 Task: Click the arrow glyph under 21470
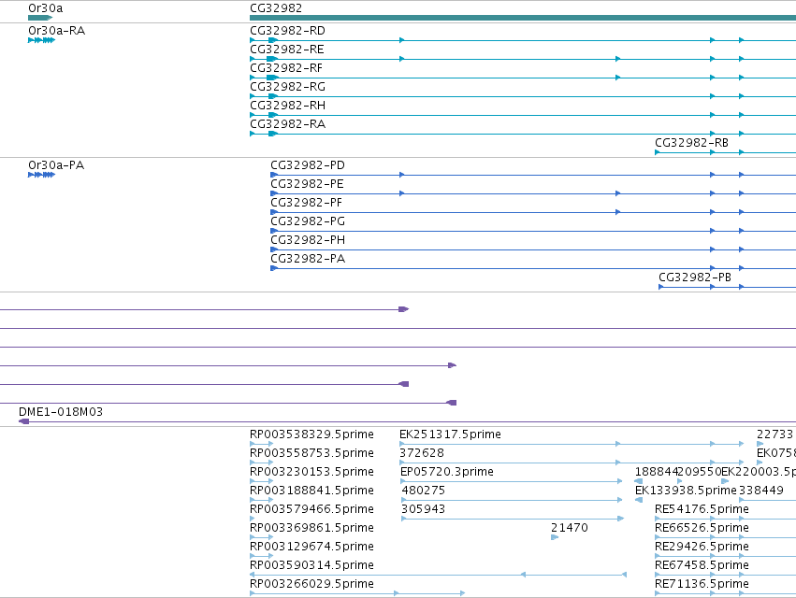coord(555,537)
